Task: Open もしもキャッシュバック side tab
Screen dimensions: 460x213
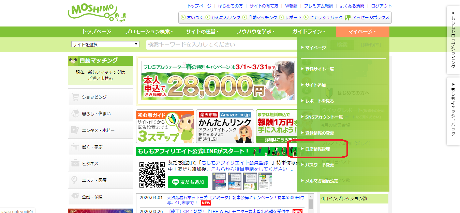Action: (x=453, y=111)
